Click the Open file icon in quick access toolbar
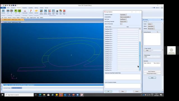Image resolution: width=179 pixels, height=101 pixels. (x=6, y=5)
